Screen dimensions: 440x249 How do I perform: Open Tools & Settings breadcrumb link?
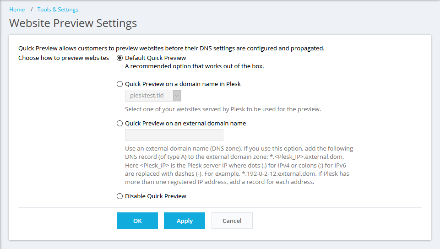[x=58, y=10]
